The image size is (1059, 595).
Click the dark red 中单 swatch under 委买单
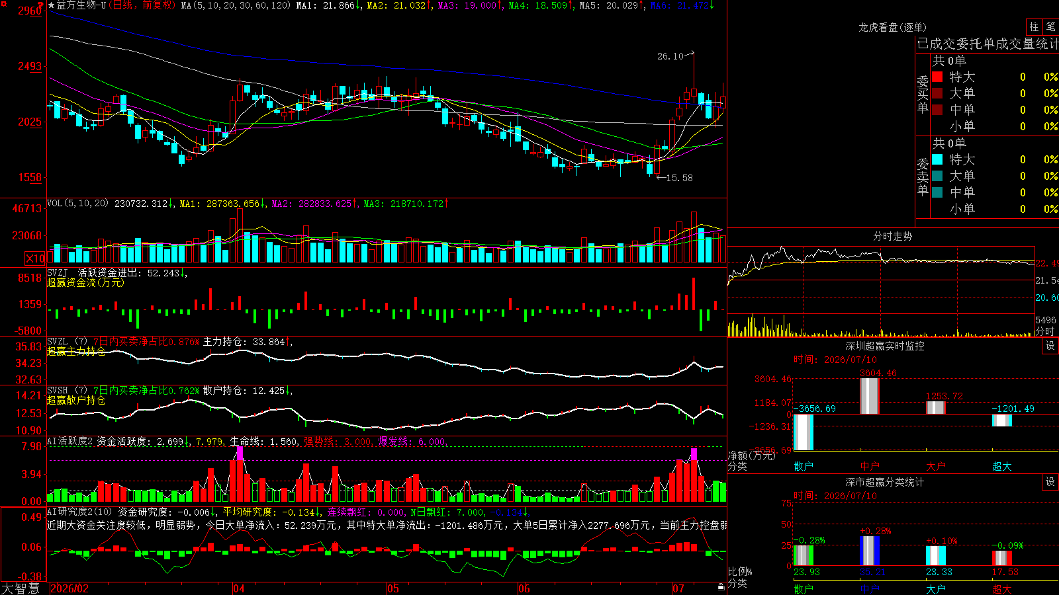pos(937,110)
